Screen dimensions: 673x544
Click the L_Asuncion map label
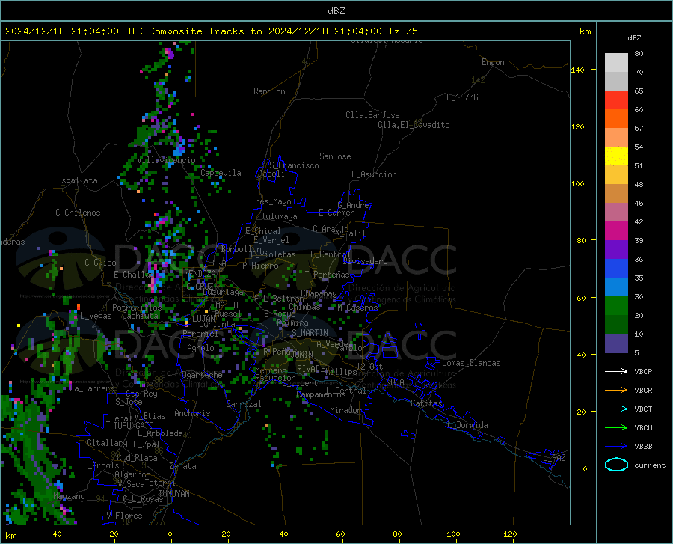click(374, 174)
